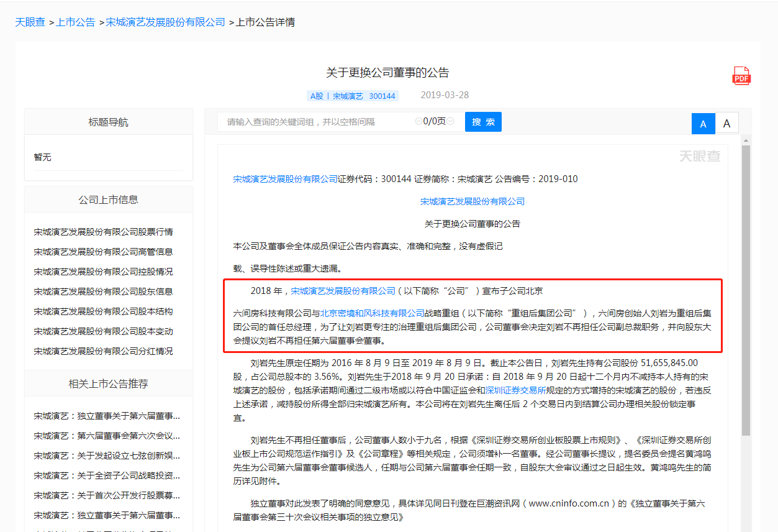Open 宋城演艺发展股份有限公司分红情况
The height and width of the screenshot is (532, 778).
(104, 351)
